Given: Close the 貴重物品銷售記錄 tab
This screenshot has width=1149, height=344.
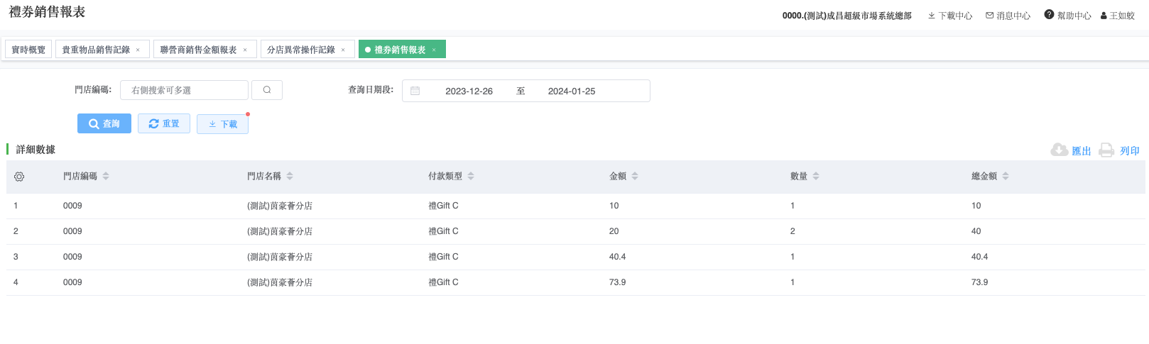Looking at the screenshot, I should click(138, 50).
